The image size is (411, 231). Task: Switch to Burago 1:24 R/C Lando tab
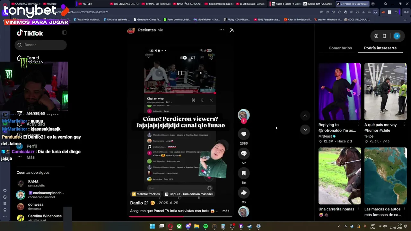[318, 4]
